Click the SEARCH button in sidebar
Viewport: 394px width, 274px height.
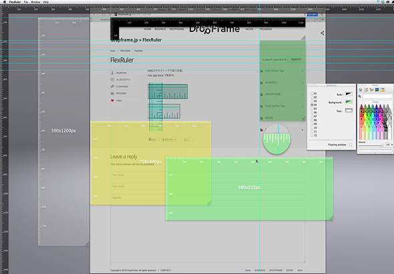click(x=296, y=59)
